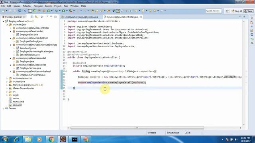Open the Refactor menu
Viewport: 255px width, 143px height.
[27, 6]
